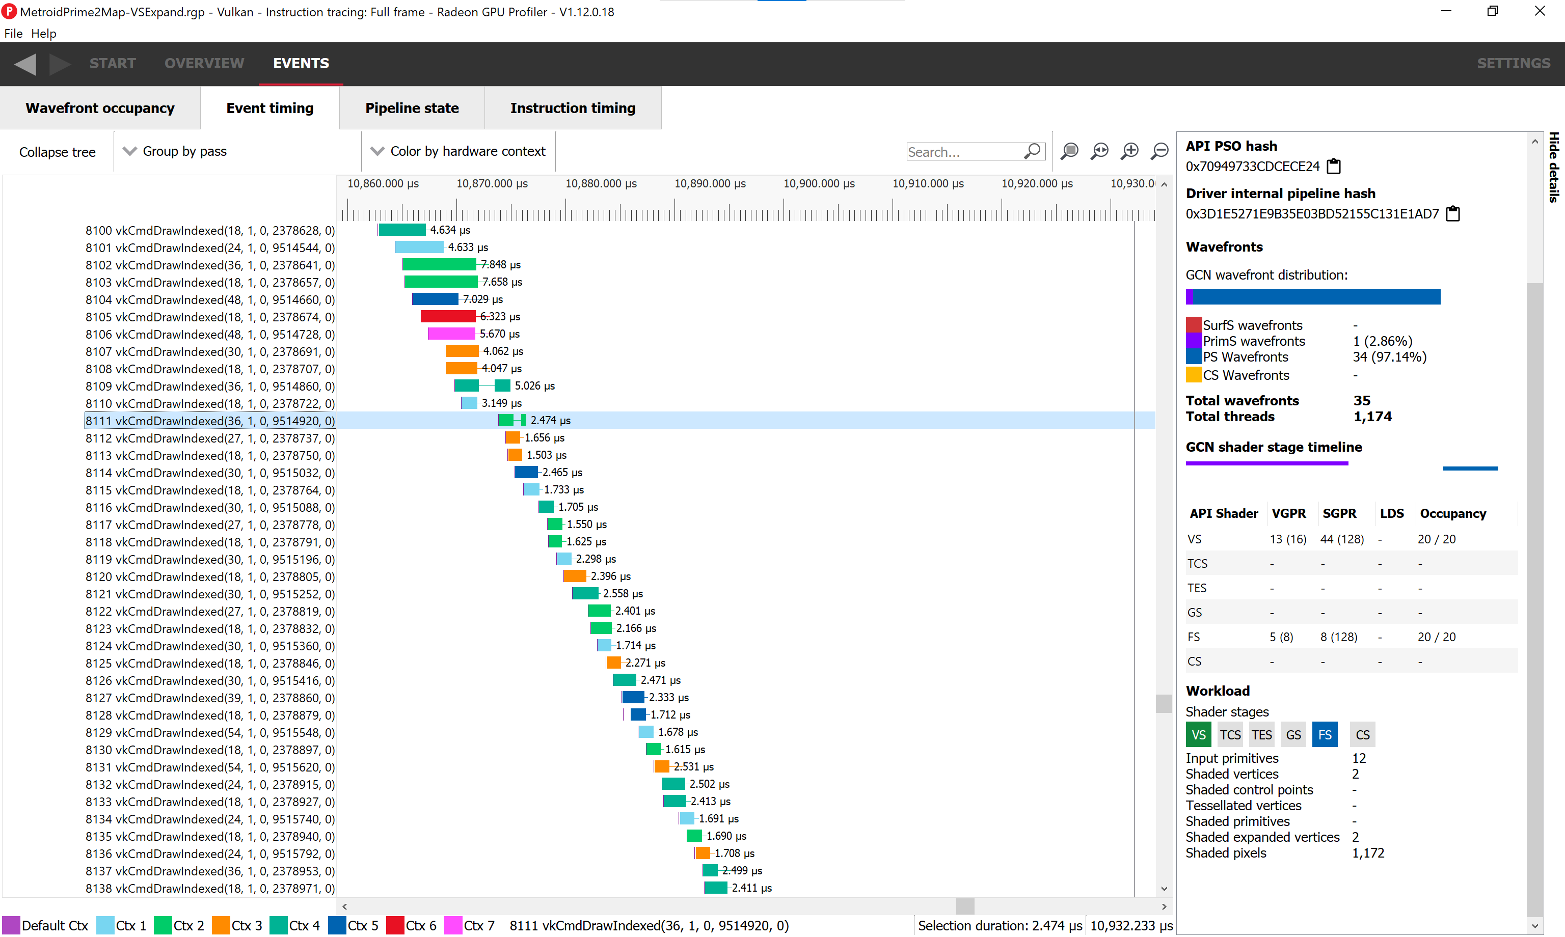The width and height of the screenshot is (1565, 937).
Task: Click Hide details to collapse the side panel
Action: [x=1554, y=168]
